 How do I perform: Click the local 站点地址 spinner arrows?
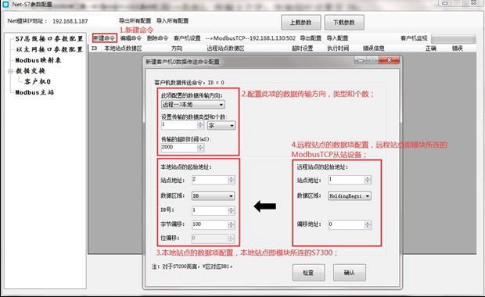(x=231, y=180)
